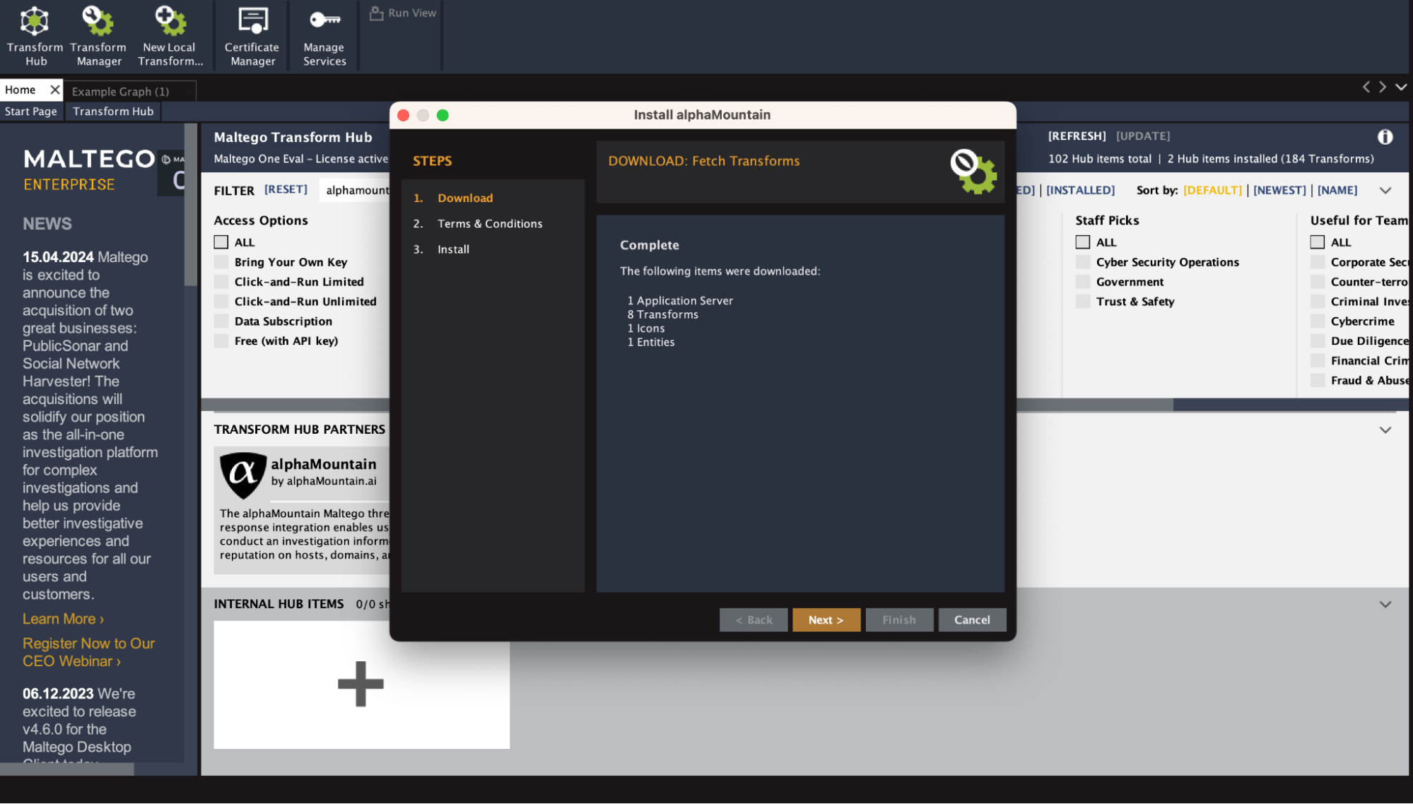Open the Learn More news link
The width and height of the screenshot is (1413, 804).
63,619
